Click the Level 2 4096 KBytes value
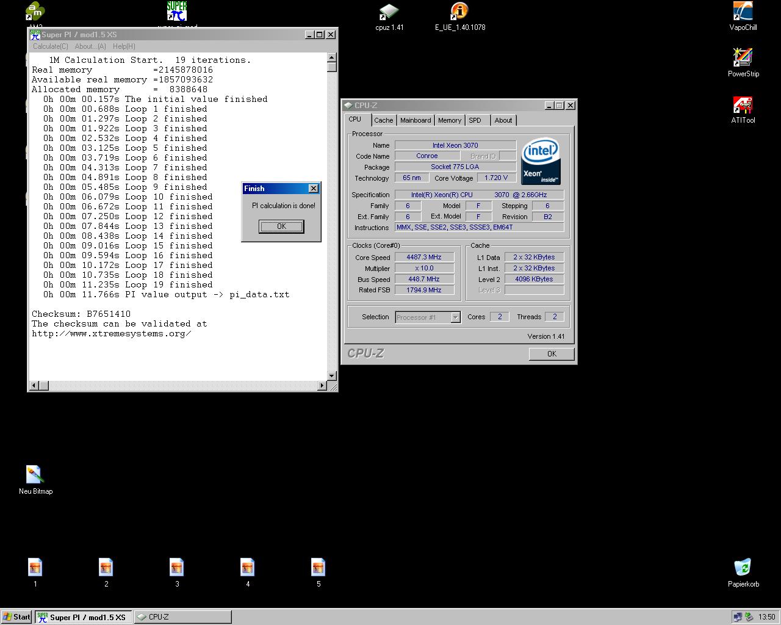 (534, 279)
